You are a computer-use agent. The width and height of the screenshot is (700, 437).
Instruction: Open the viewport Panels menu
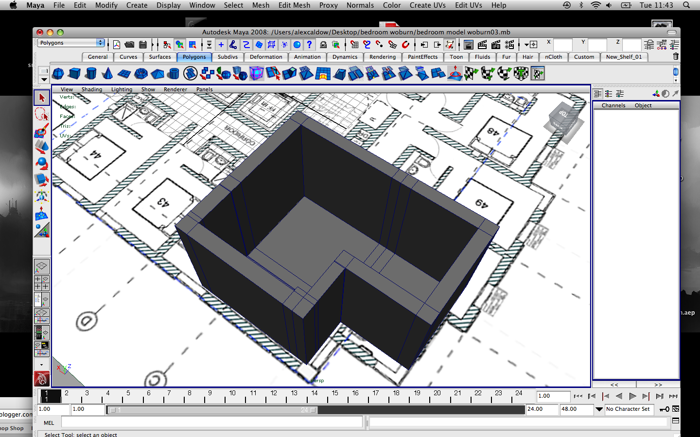pyautogui.click(x=204, y=89)
